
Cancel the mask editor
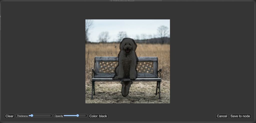[222, 116]
